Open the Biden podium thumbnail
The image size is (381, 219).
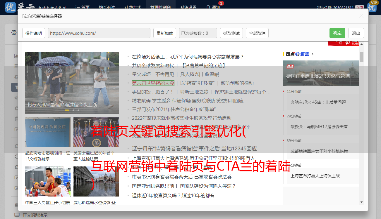point(96,132)
